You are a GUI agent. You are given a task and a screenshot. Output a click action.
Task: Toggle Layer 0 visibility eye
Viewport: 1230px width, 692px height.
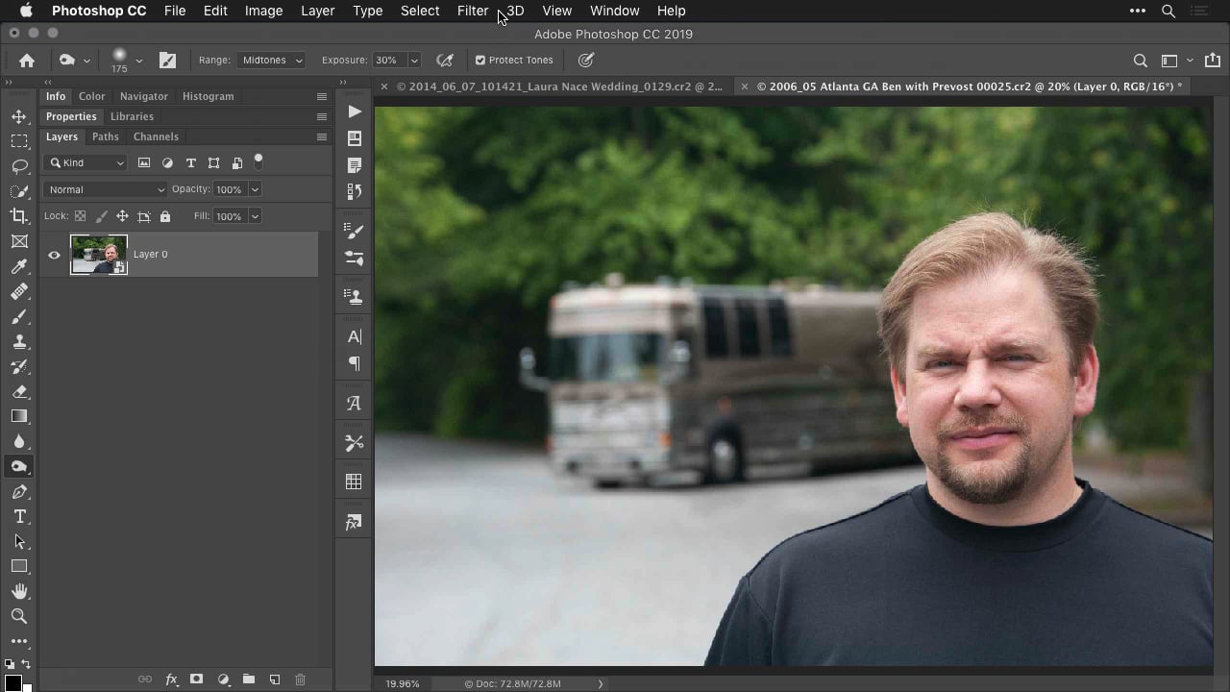tap(54, 255)
